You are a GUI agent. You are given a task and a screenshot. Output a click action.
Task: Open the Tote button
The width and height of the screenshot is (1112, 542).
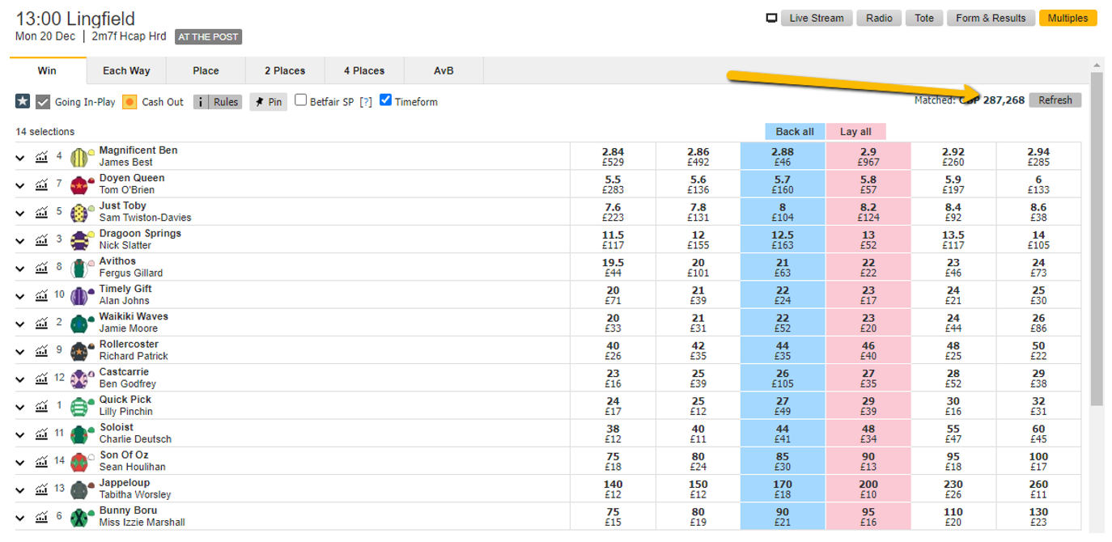click(924, 18)
